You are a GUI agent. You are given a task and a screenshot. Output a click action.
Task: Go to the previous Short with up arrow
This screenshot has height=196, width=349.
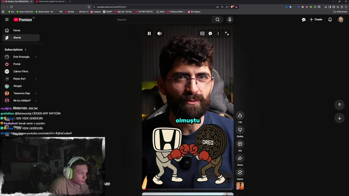point(339,105)
